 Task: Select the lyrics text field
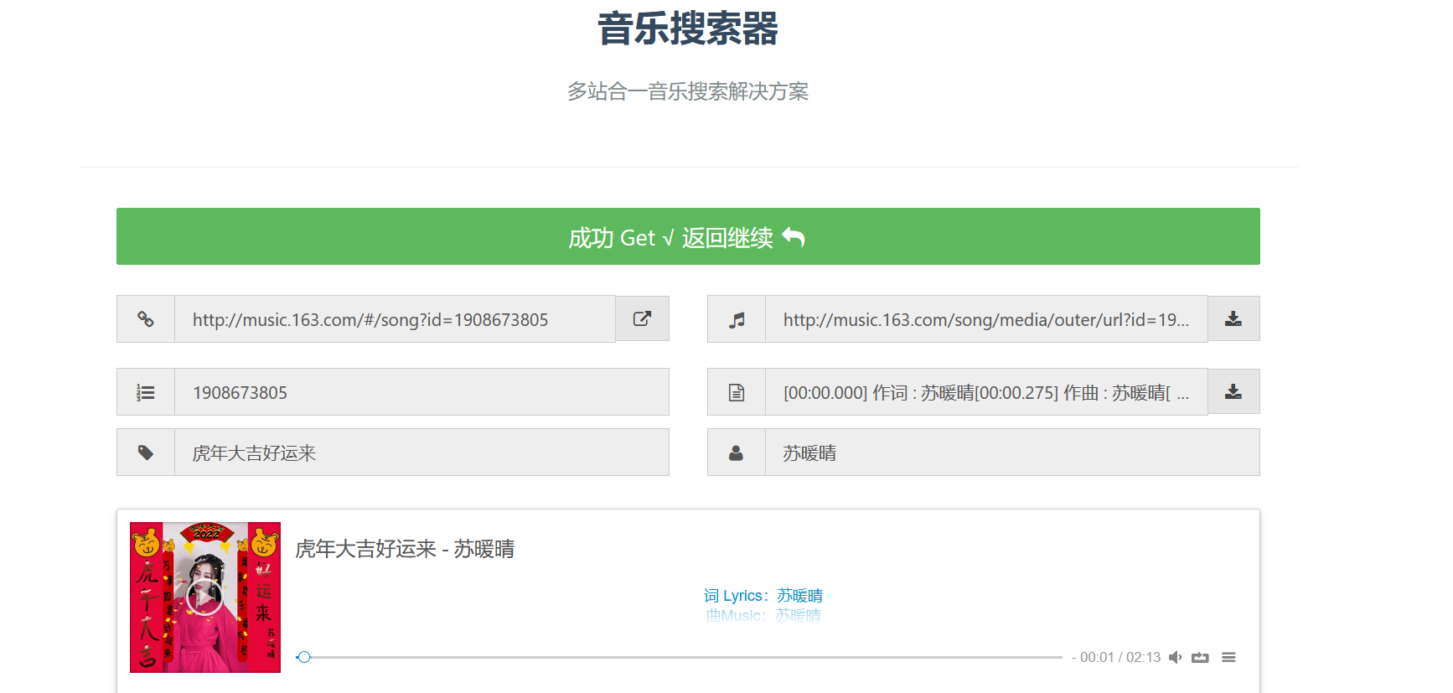[x=986, y=392]
